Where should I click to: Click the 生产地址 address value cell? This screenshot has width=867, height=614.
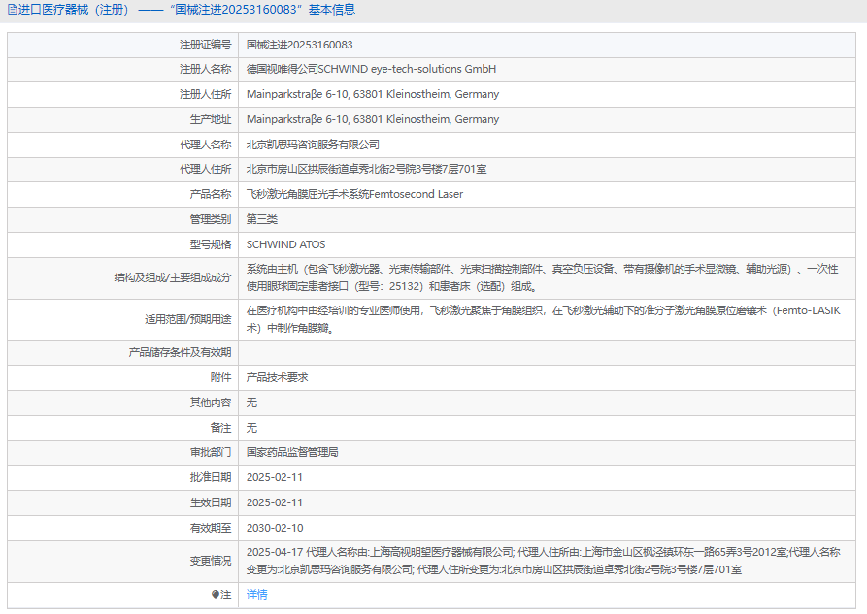click(372, 120)
